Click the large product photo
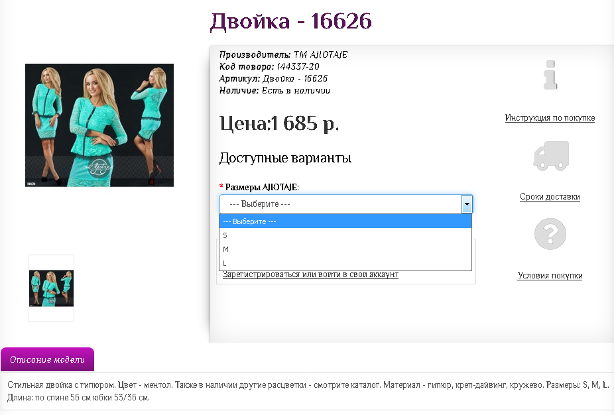 click(x=99, y=125)
